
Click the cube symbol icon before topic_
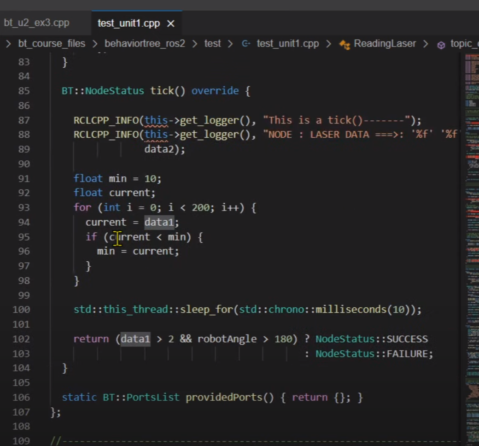coord(441,45)
